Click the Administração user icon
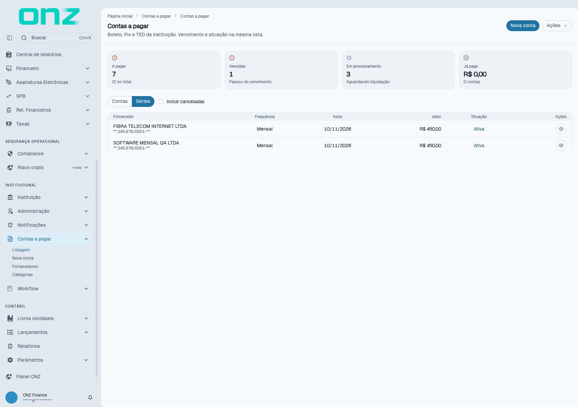This screenshot has width=578, height=407. click(10, 211)
